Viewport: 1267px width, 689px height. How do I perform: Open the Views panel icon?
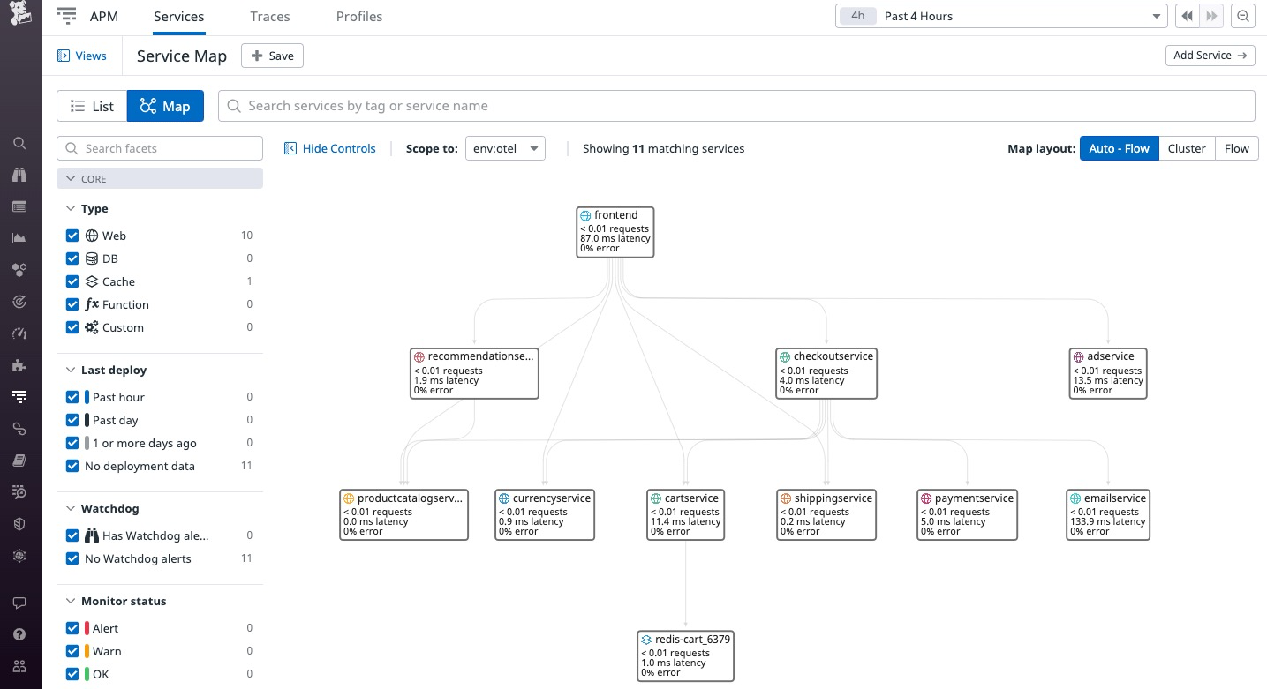coord(64,56)
